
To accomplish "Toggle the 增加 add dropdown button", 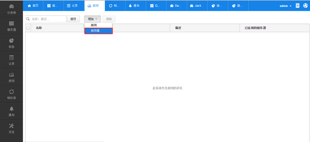I will click(x=93, y=19).
